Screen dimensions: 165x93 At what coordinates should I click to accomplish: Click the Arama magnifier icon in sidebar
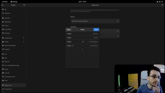coord(3,26)
